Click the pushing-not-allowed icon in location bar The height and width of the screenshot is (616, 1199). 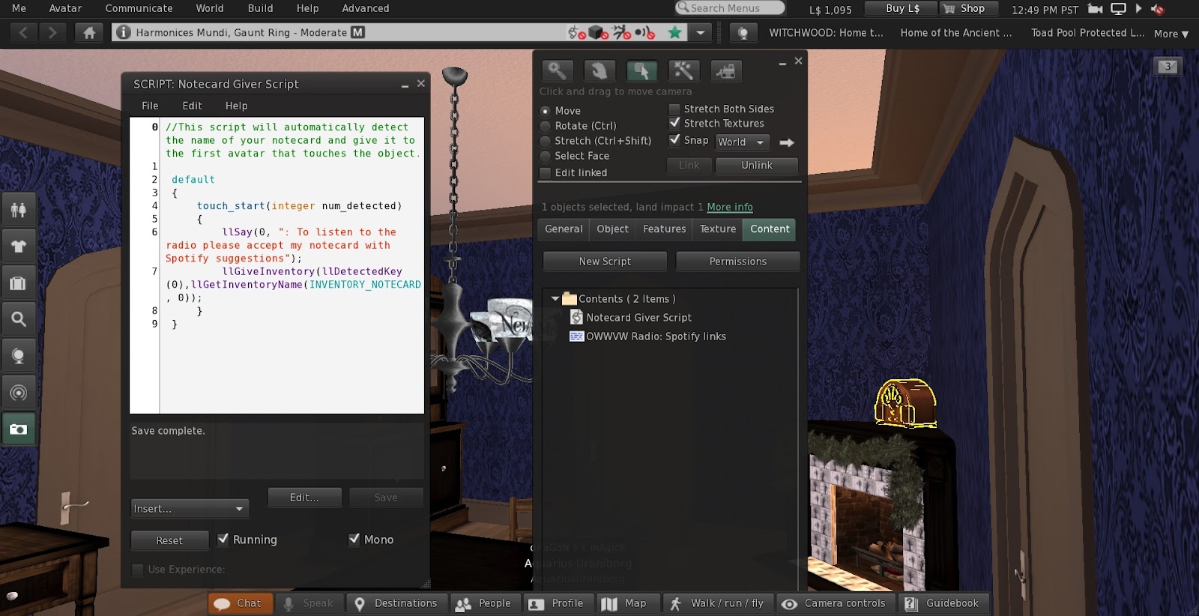tap(621, 32)
